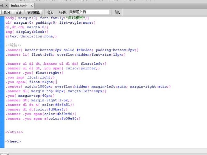Click the a{text-decoration:none;} rule
207x155 pixels.
click(31, 36)
